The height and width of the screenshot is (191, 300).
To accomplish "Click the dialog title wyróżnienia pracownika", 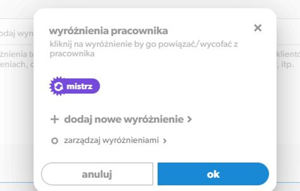I will tap(109, 31).
